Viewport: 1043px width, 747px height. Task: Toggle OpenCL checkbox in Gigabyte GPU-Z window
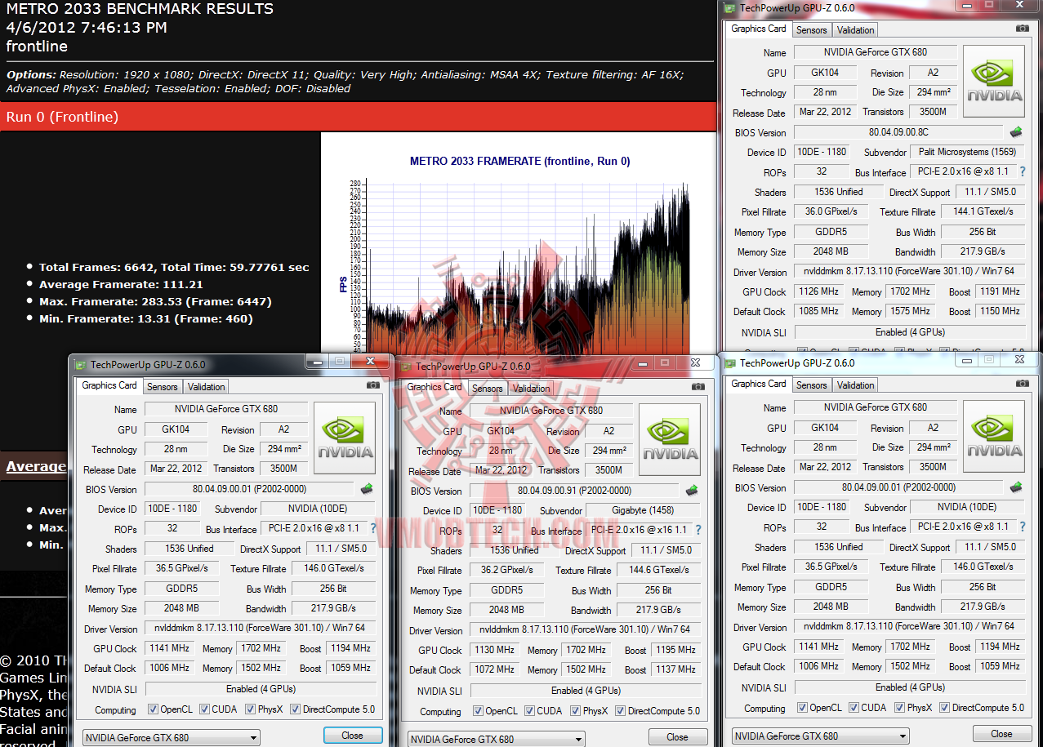(x=478, y=711)
